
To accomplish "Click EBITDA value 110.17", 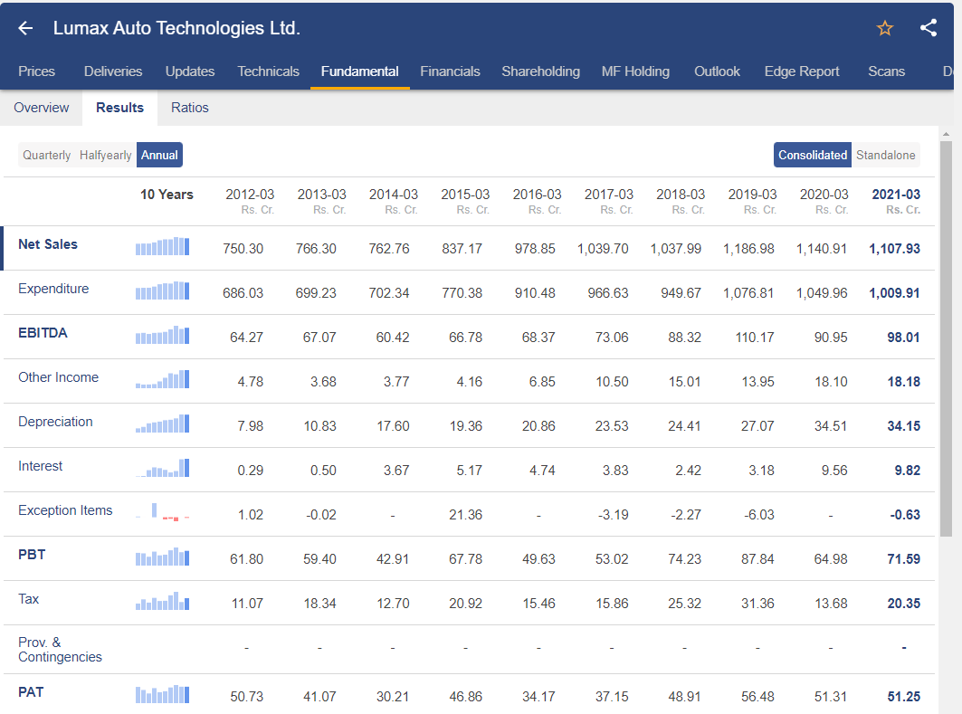I will pos(755,337).
